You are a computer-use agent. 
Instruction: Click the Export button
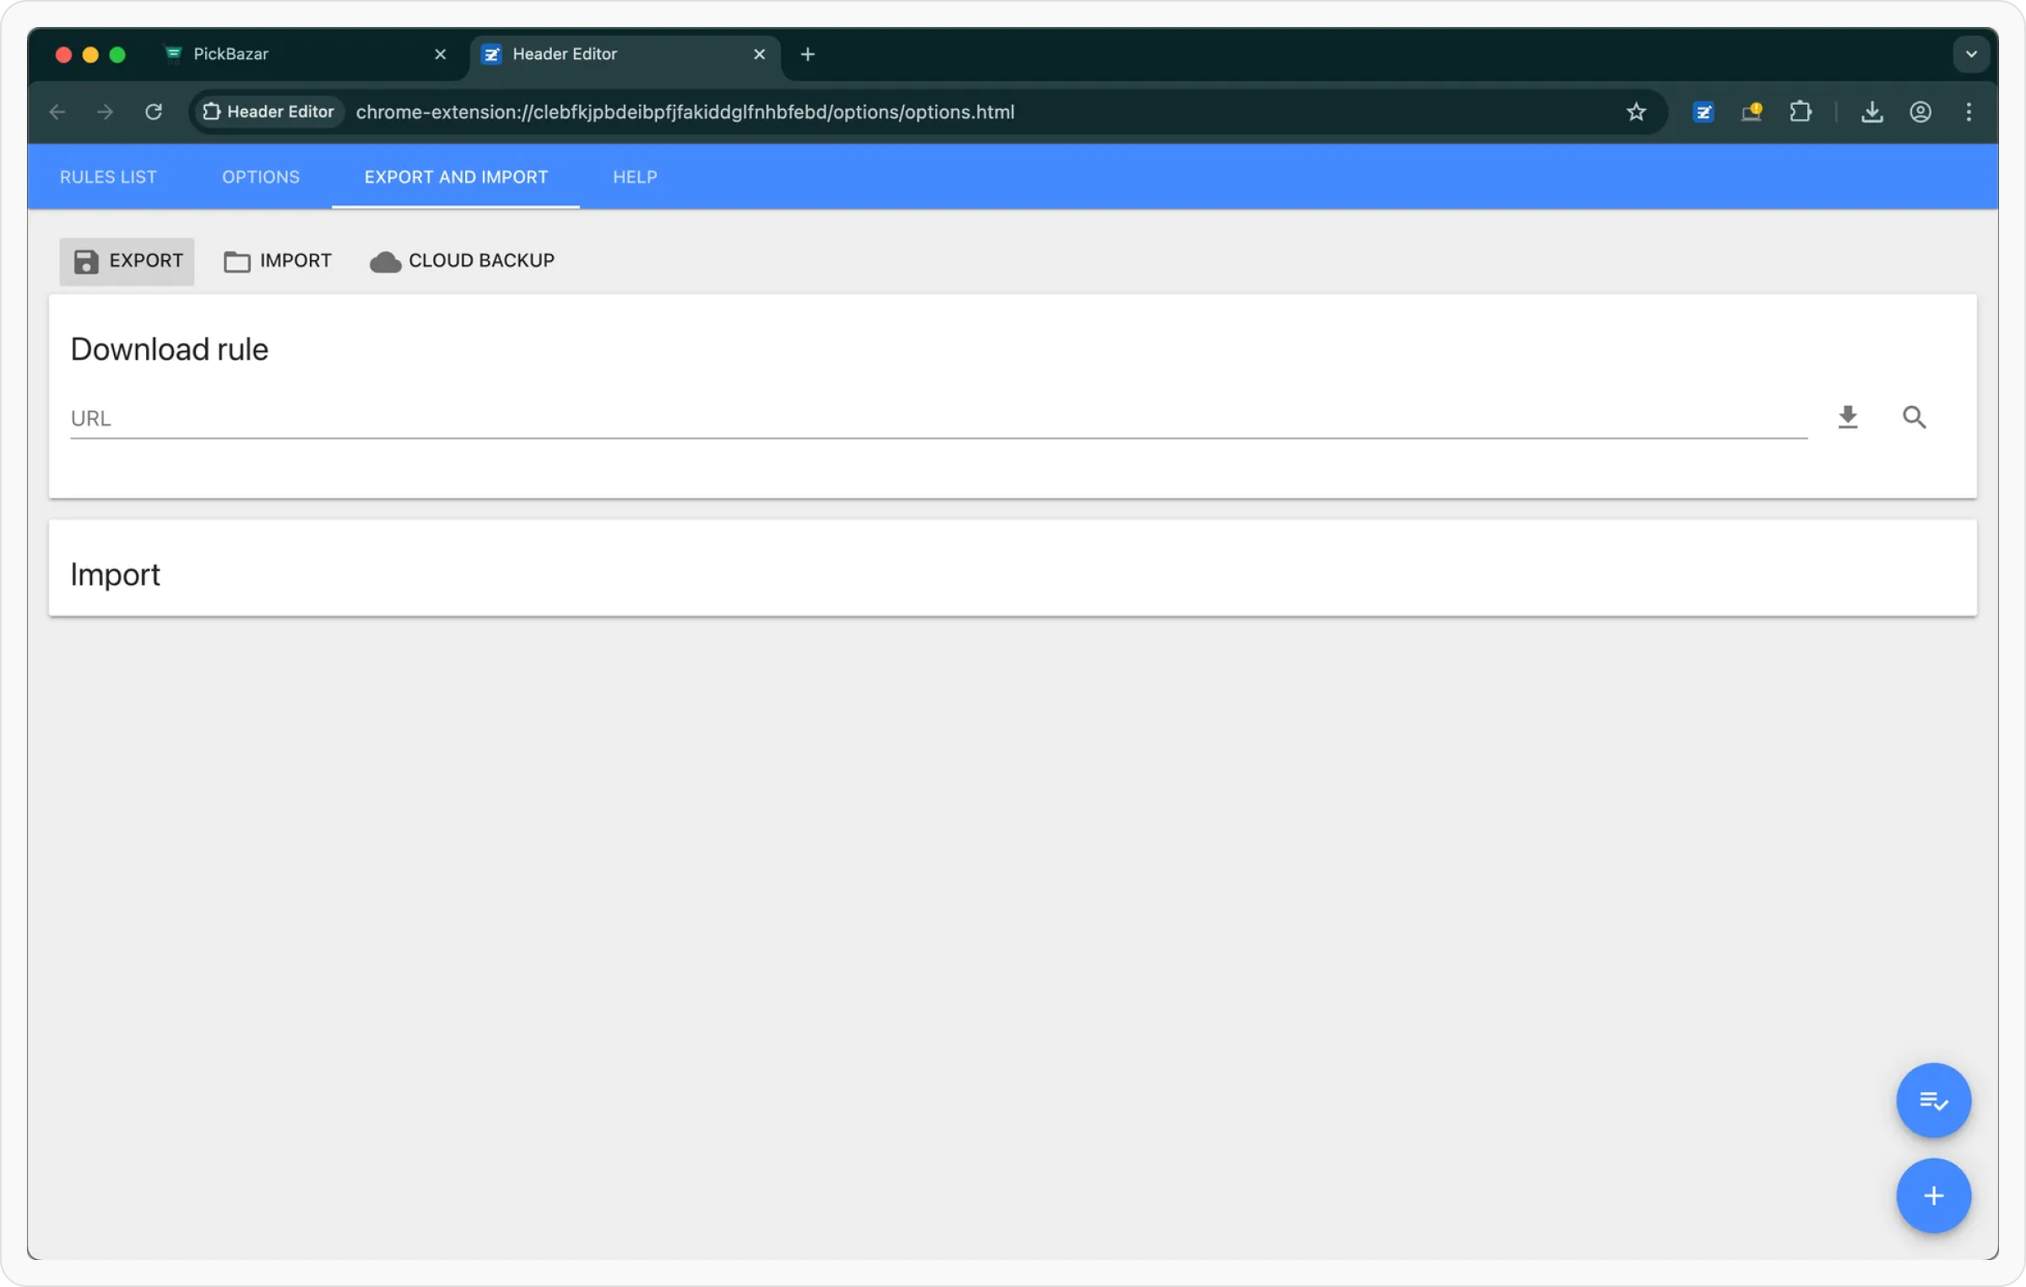(x=127, y=261)
